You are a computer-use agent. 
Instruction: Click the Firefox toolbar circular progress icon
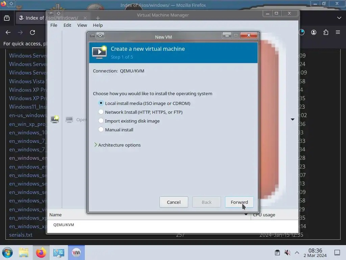(x=302, y=32)
